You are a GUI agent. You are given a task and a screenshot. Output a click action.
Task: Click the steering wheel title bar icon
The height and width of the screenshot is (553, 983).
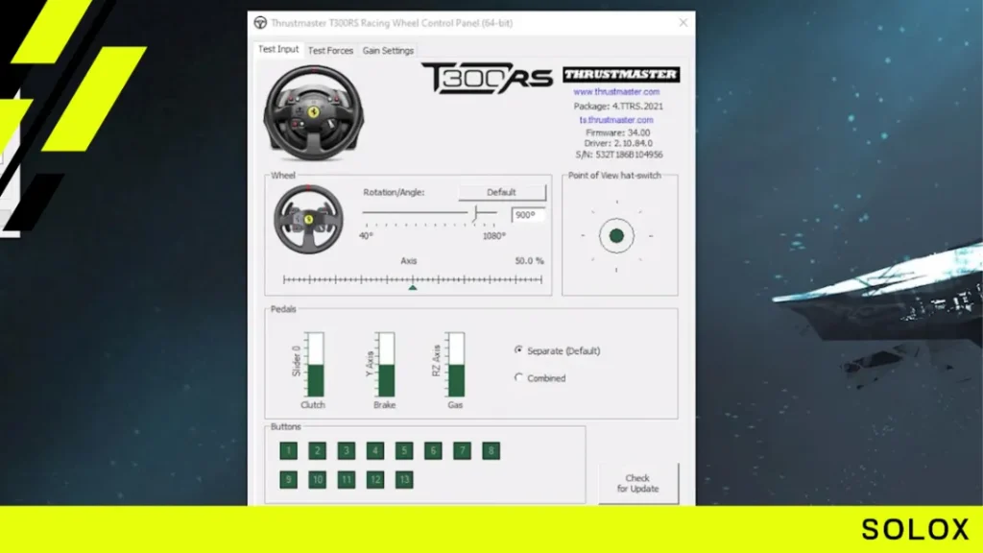coord(260,23)
